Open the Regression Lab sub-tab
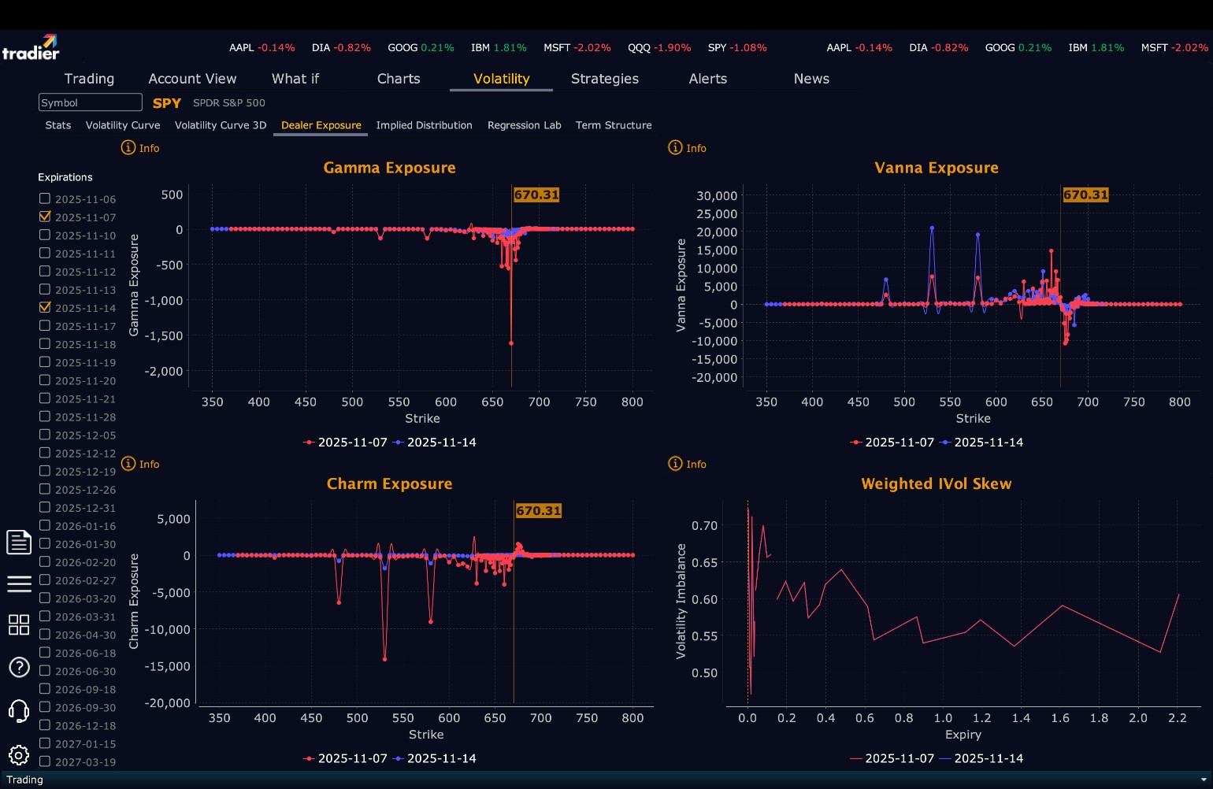1213x789 pixels. coord(525,125)
